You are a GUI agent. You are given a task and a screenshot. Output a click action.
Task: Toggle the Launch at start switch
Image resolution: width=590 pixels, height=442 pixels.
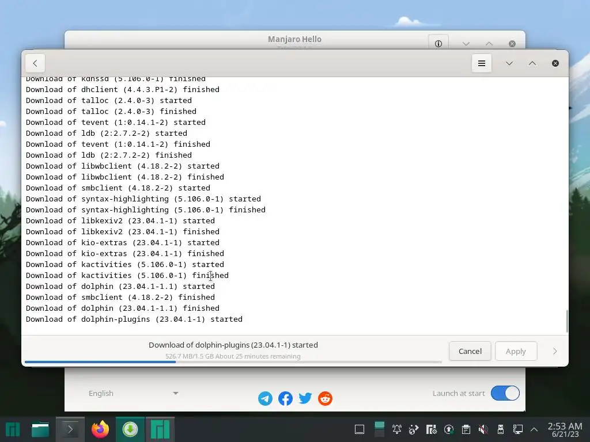pos(505,393)
